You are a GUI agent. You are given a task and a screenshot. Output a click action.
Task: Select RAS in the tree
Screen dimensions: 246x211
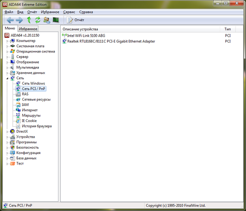(25, 94)
